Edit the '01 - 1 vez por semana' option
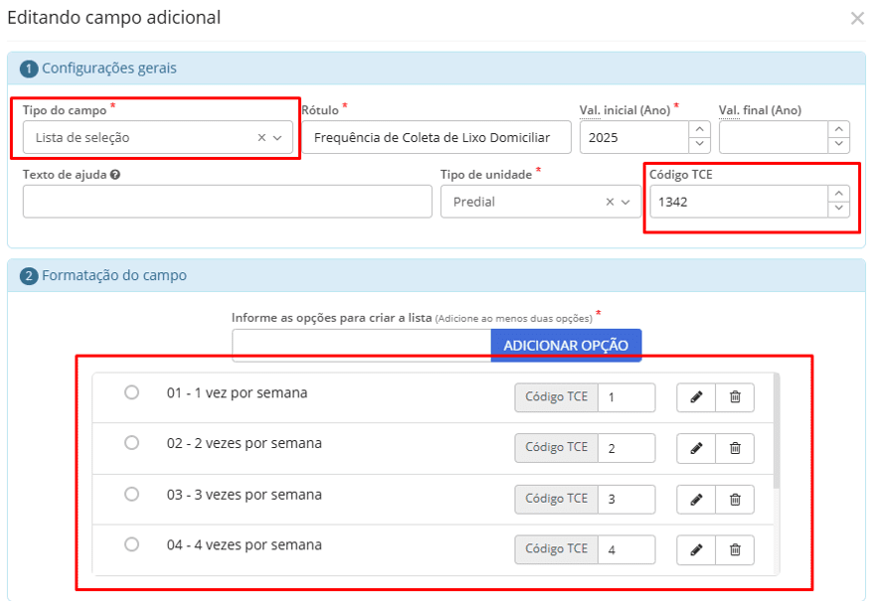The image size is (871, 601). click(696, 397)
